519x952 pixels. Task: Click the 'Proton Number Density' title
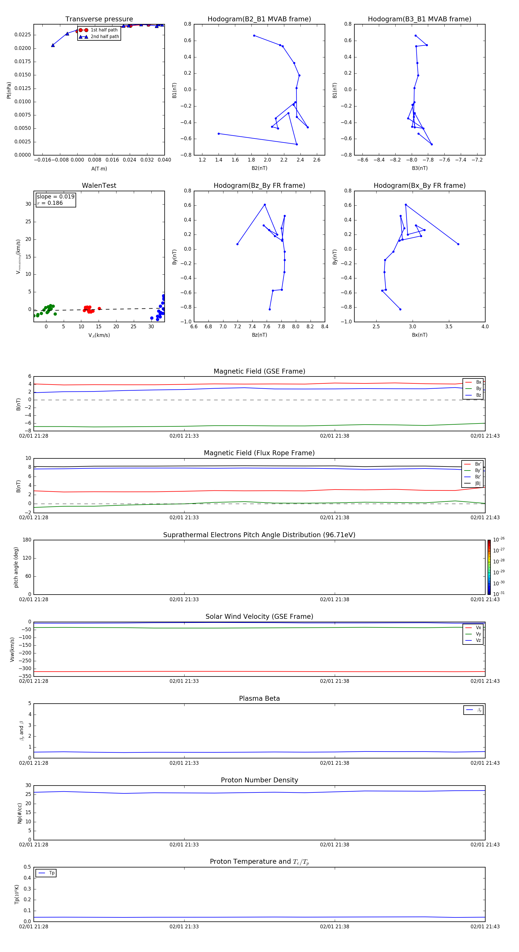pyautogui.click(x=259, y=780)
